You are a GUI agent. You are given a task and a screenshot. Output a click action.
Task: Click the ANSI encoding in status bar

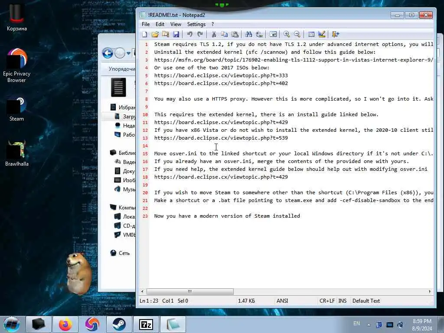click(282, 301)
